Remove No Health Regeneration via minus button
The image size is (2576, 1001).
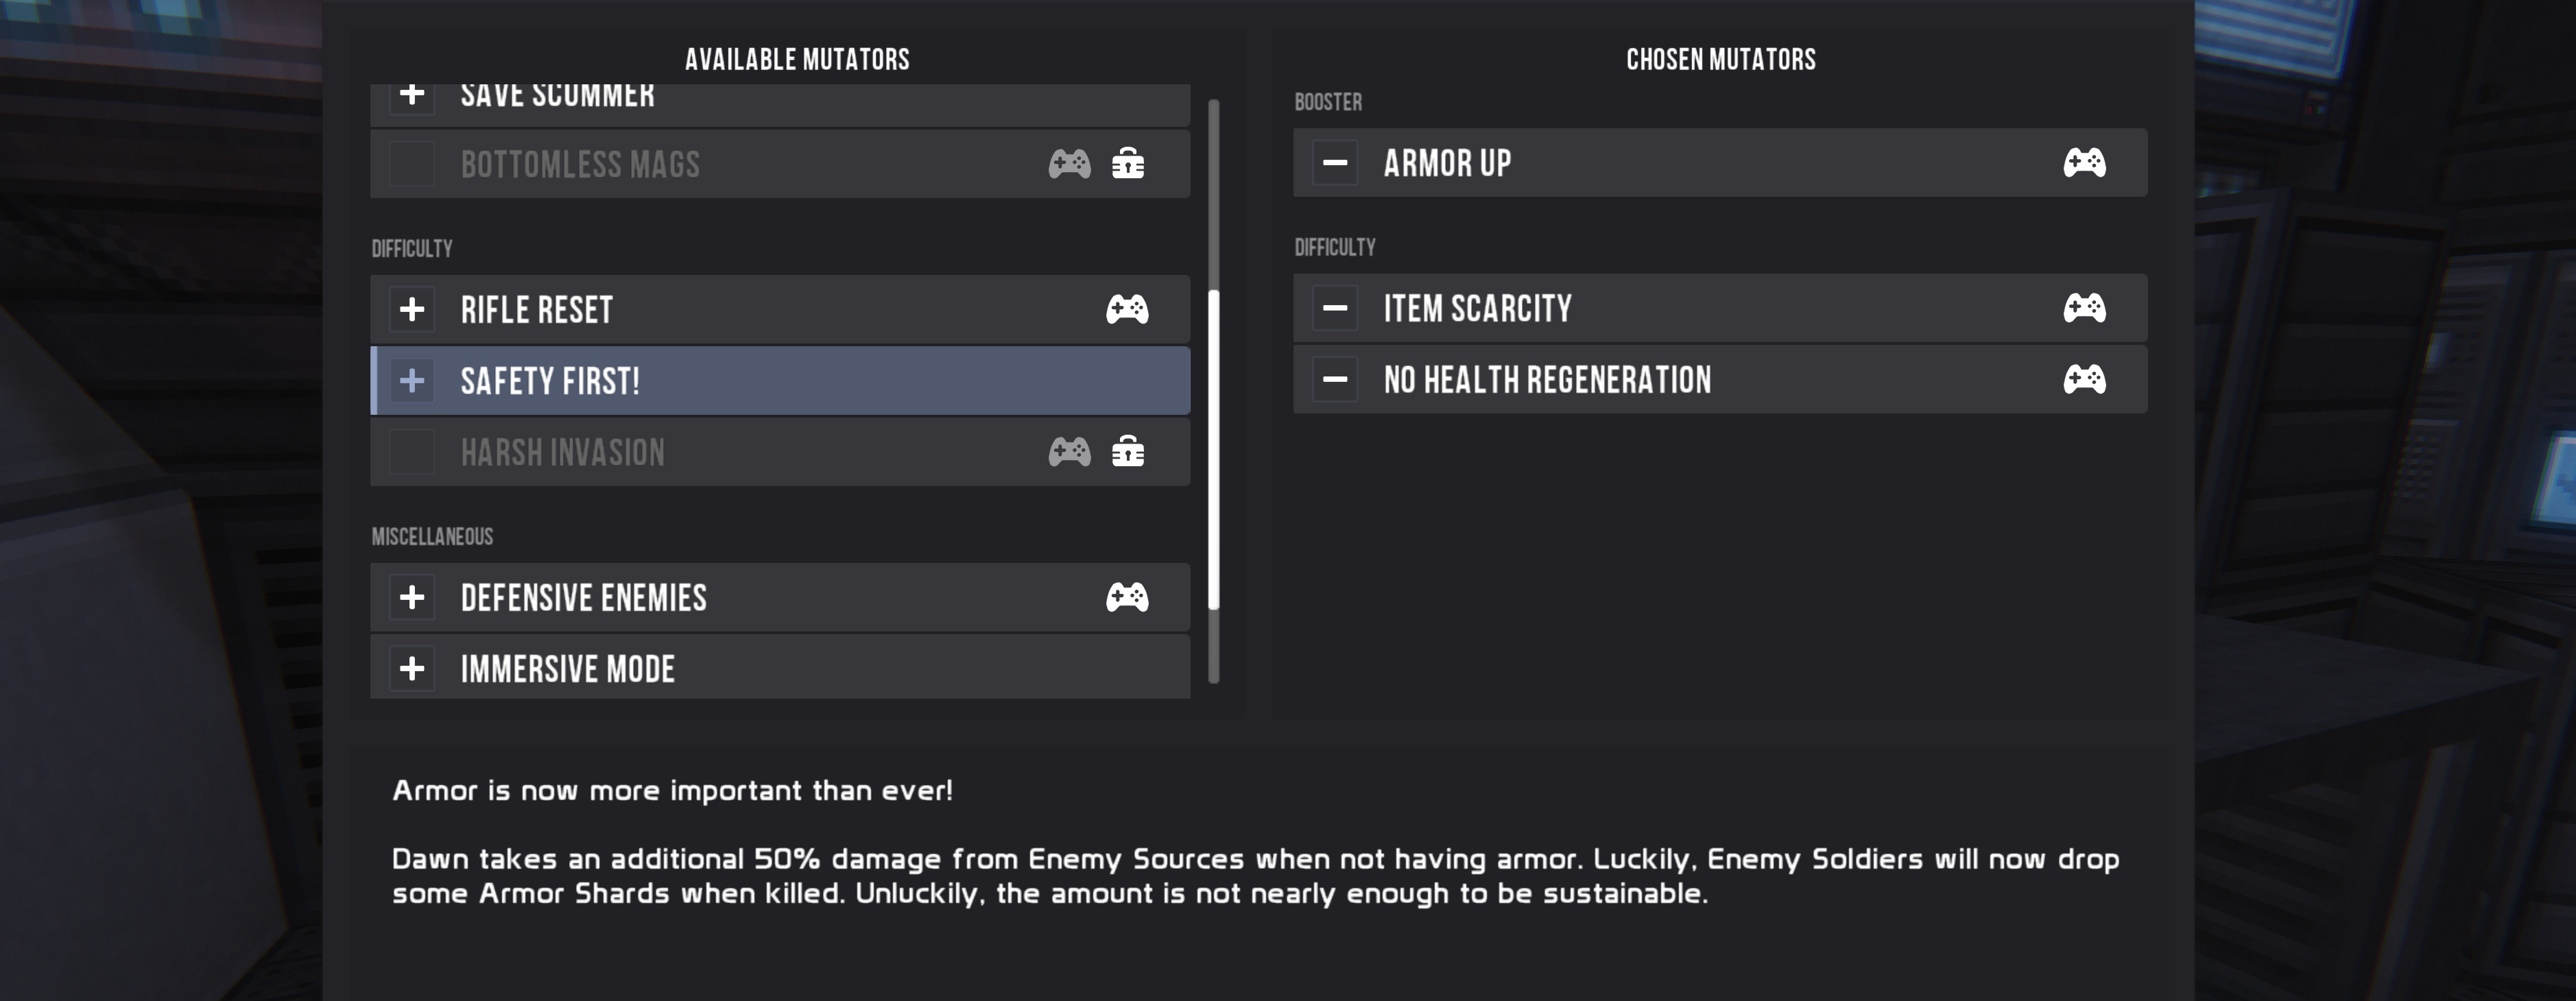[1335, 379]
